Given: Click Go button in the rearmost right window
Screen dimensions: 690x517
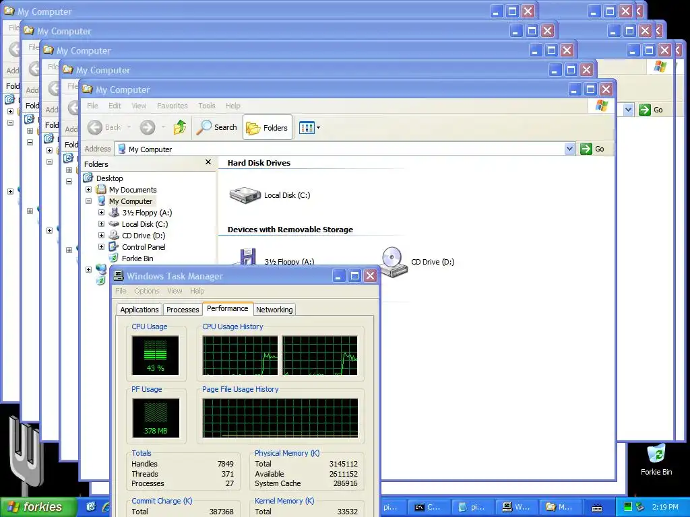Looking at the screenshot, I should (652, 110).
